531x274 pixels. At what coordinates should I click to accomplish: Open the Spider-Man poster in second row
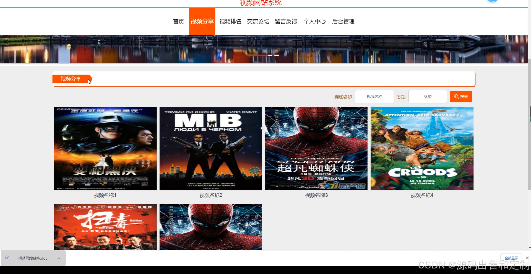(x=211, y=227)
